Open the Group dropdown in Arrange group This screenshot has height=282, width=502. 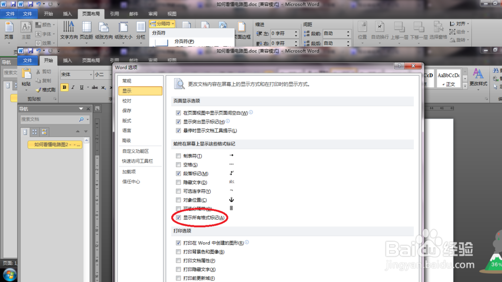459,32
